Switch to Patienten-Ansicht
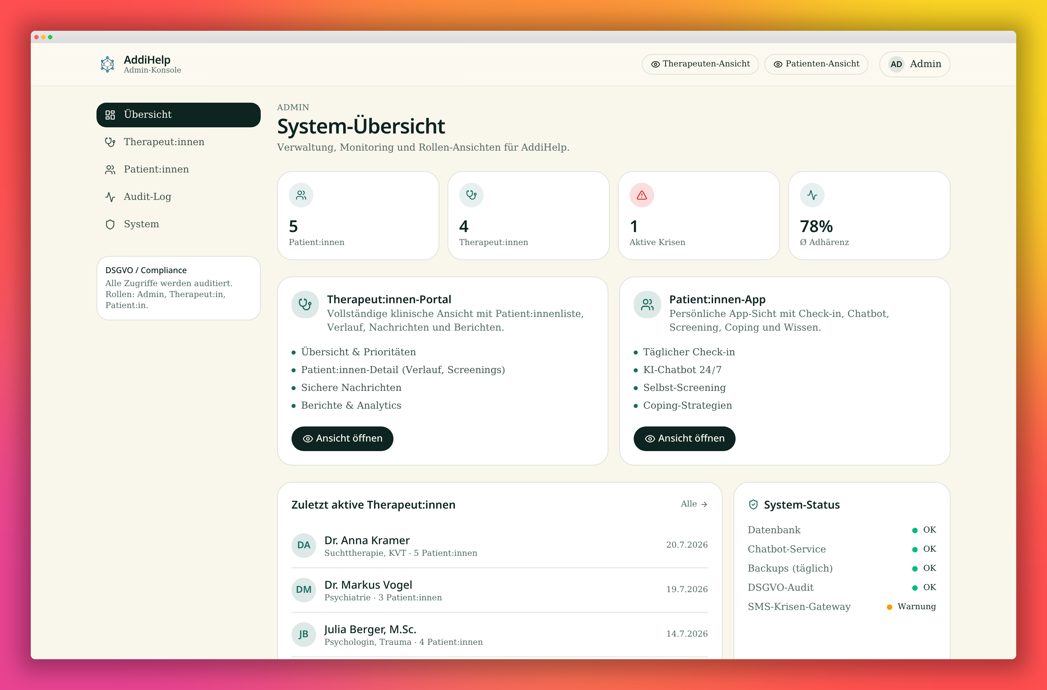1047x690 pixels. point(816,64)
